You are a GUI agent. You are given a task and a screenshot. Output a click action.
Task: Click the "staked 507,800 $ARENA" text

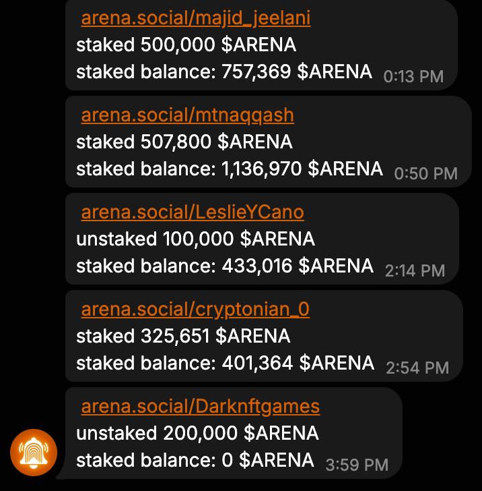(x=184, y=142)
